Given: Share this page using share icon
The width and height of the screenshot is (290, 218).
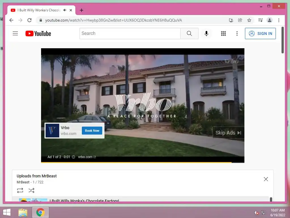Looking at the screenshot, I should (x=240, y=20).
